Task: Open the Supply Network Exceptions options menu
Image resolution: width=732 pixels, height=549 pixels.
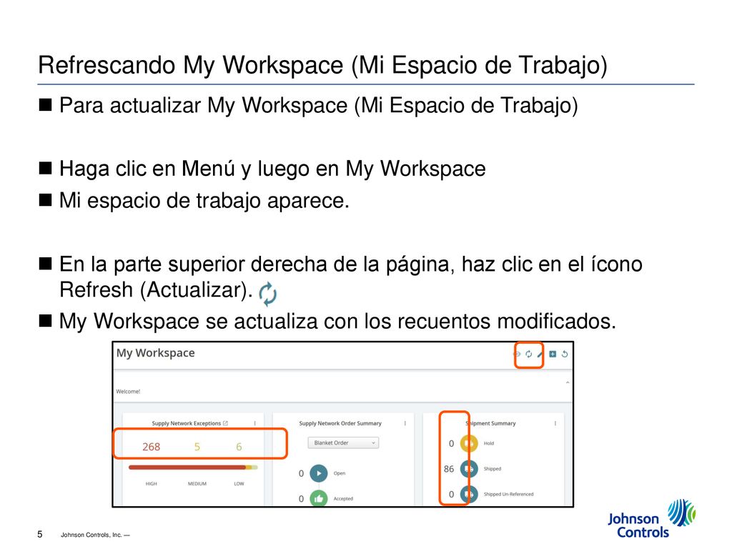Action: [255, 423]
